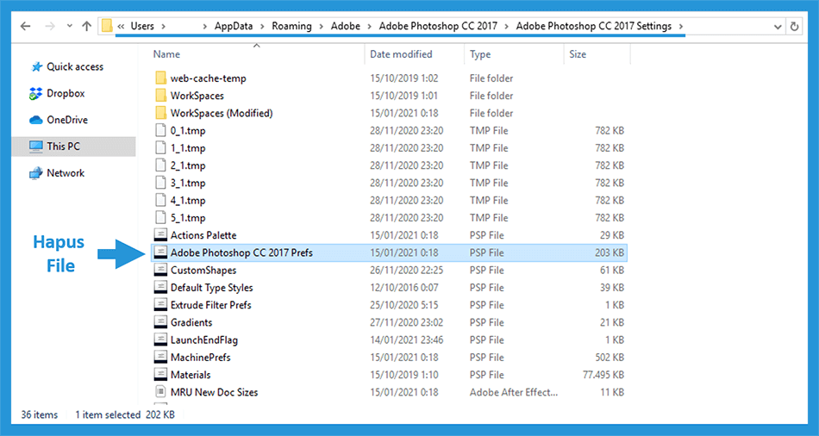Viewport: 819px width, 436px height.
Task: Click the 26/11/2020 22:25 date cell
Action: pyautogui.click(x=406, y=270)
